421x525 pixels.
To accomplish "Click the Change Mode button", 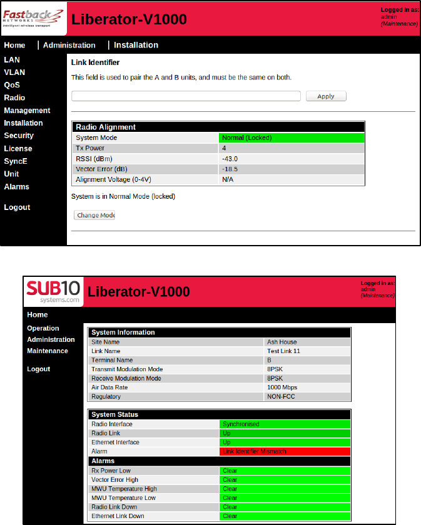I will (94, 215).
